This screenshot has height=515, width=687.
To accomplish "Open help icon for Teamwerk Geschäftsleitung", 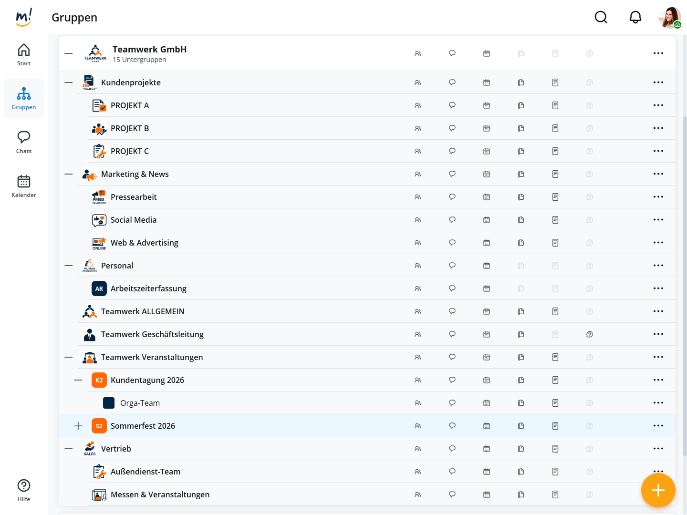I will pos(590,334).
